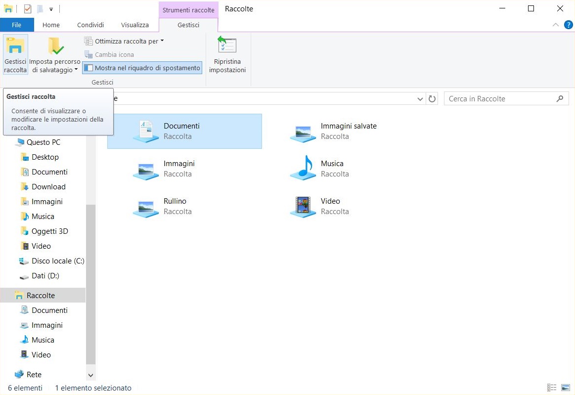The image size is (575, 395).
Task: Click the Gestisci raccolta ribbon icon
Action: [15, 46]
